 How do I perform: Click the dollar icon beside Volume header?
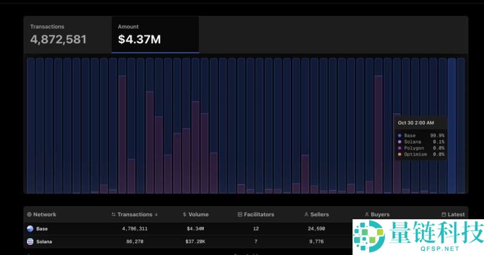pyautogui.click(x=184, y=214)
